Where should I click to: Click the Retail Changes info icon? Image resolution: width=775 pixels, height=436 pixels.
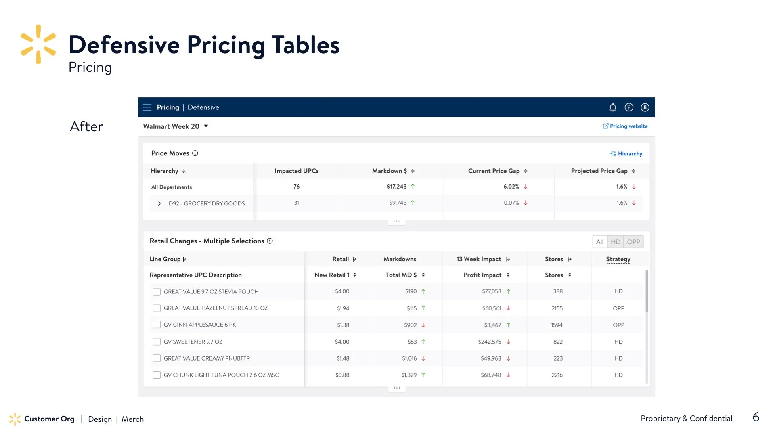(x=270, y=241)
